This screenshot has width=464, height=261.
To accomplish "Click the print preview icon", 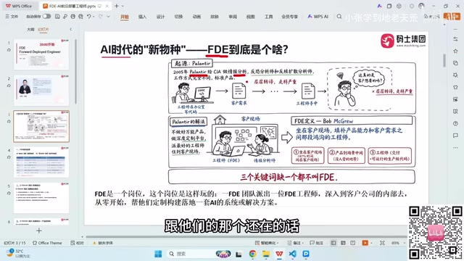I will tap(80, 17).
